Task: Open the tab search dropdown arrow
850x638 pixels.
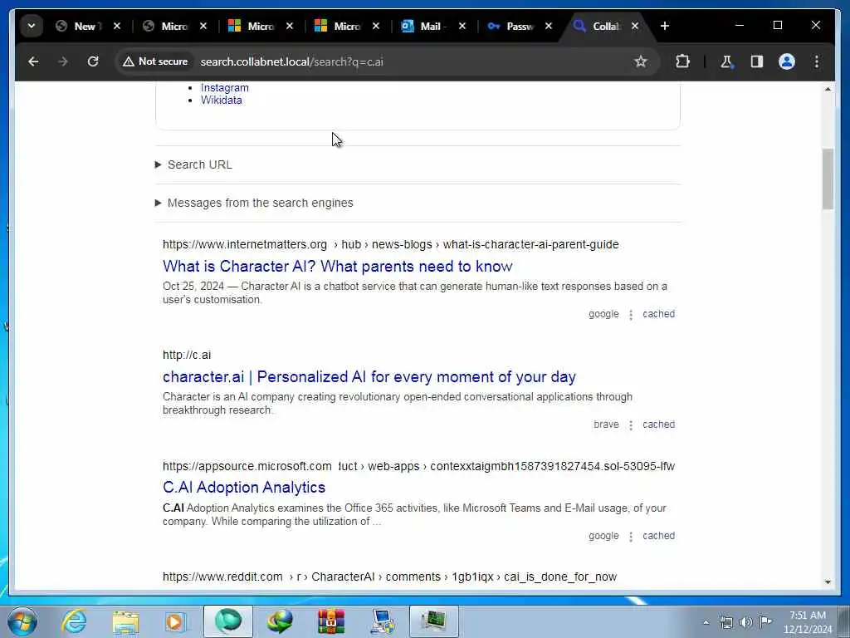Action: coord(32,26)
